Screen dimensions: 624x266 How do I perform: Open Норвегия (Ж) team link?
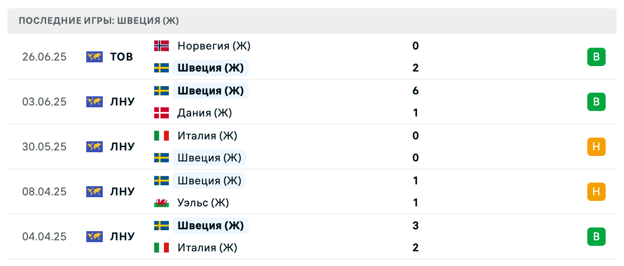[214, 46]
